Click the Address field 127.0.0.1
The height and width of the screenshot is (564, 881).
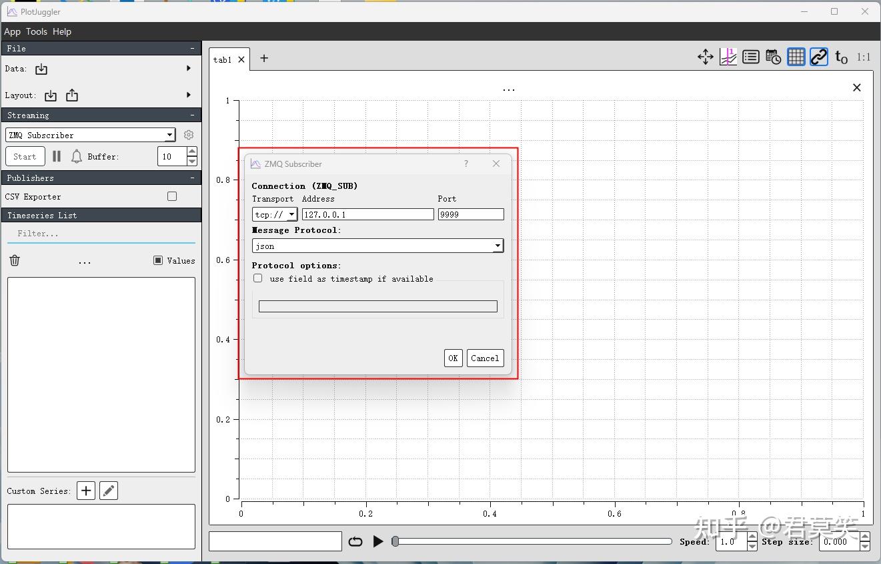[x=368, y=214]
